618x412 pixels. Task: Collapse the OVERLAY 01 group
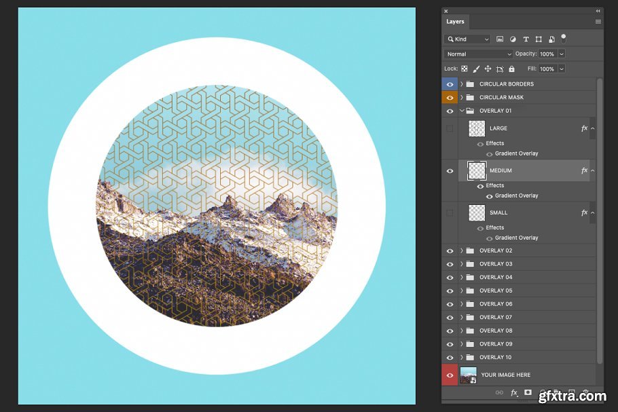(x=462, y=111)
